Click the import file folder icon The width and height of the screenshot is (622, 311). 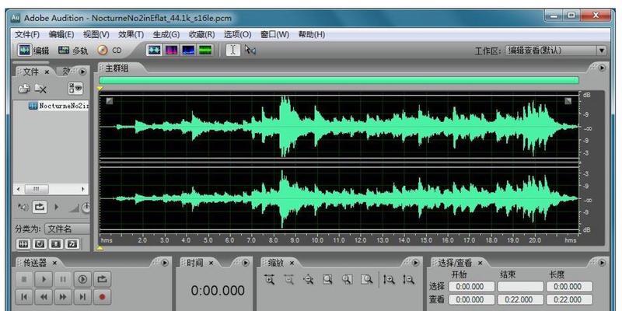[x=24, y=89]
